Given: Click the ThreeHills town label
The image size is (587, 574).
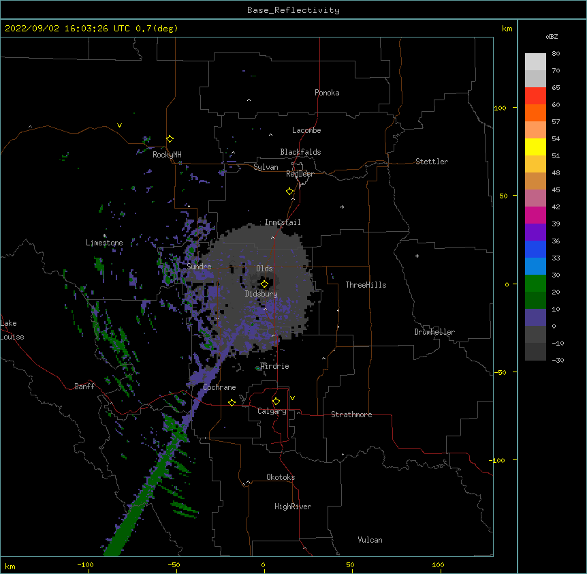Looking at the screenshot, I should (x=366, y=285).
